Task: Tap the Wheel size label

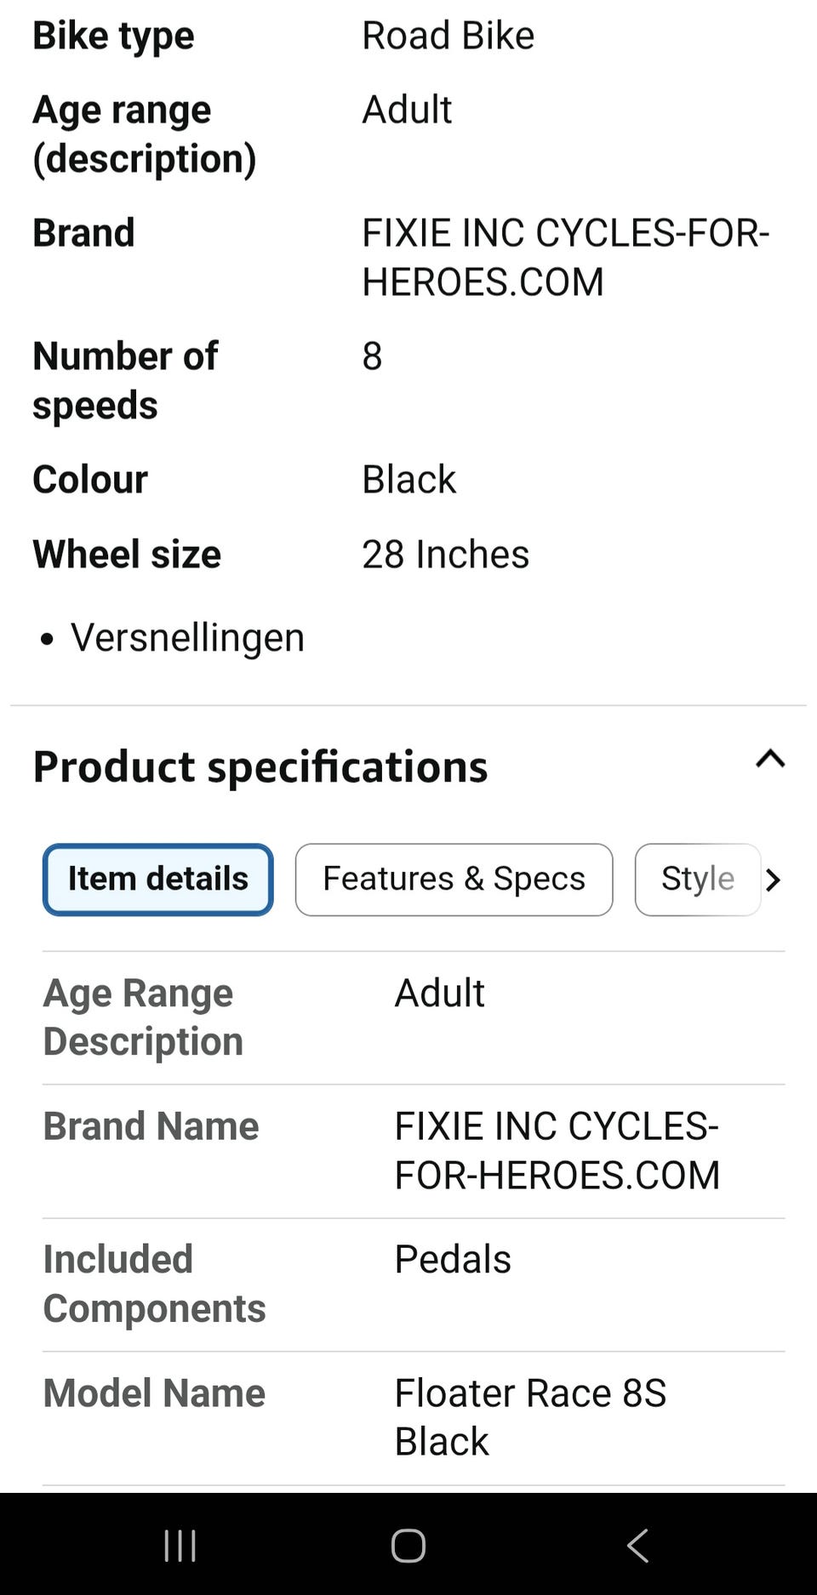Action: coord(127,555)
